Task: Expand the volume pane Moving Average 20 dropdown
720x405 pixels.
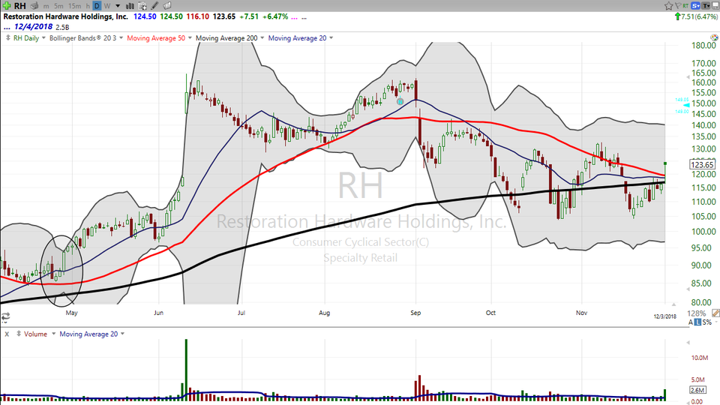Action: click(x=122, y=334)
